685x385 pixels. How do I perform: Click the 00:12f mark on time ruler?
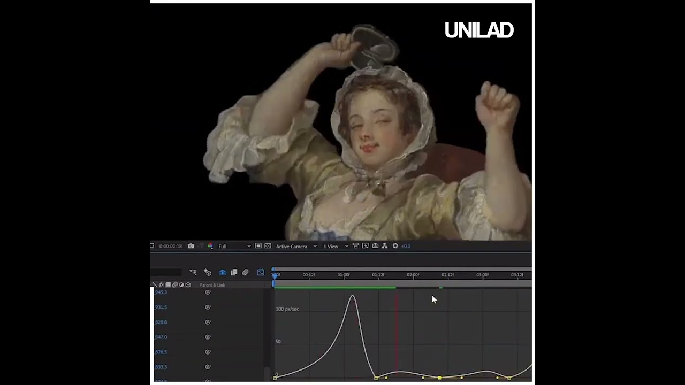(309, 275)
